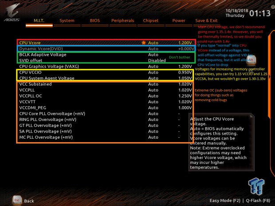Viewport: 275px width, 206px height.
Task: Open Auto option for MC PLL Overvoltage
Action: (153, 137)
